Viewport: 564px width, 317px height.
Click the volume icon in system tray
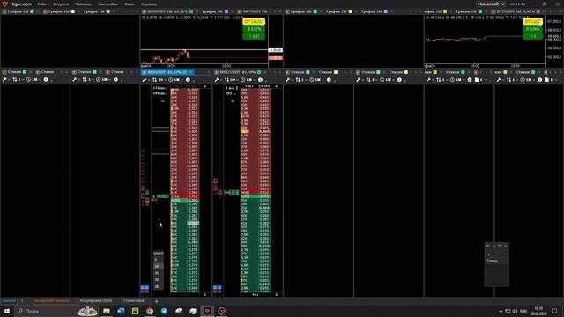(x=515, y=311)
